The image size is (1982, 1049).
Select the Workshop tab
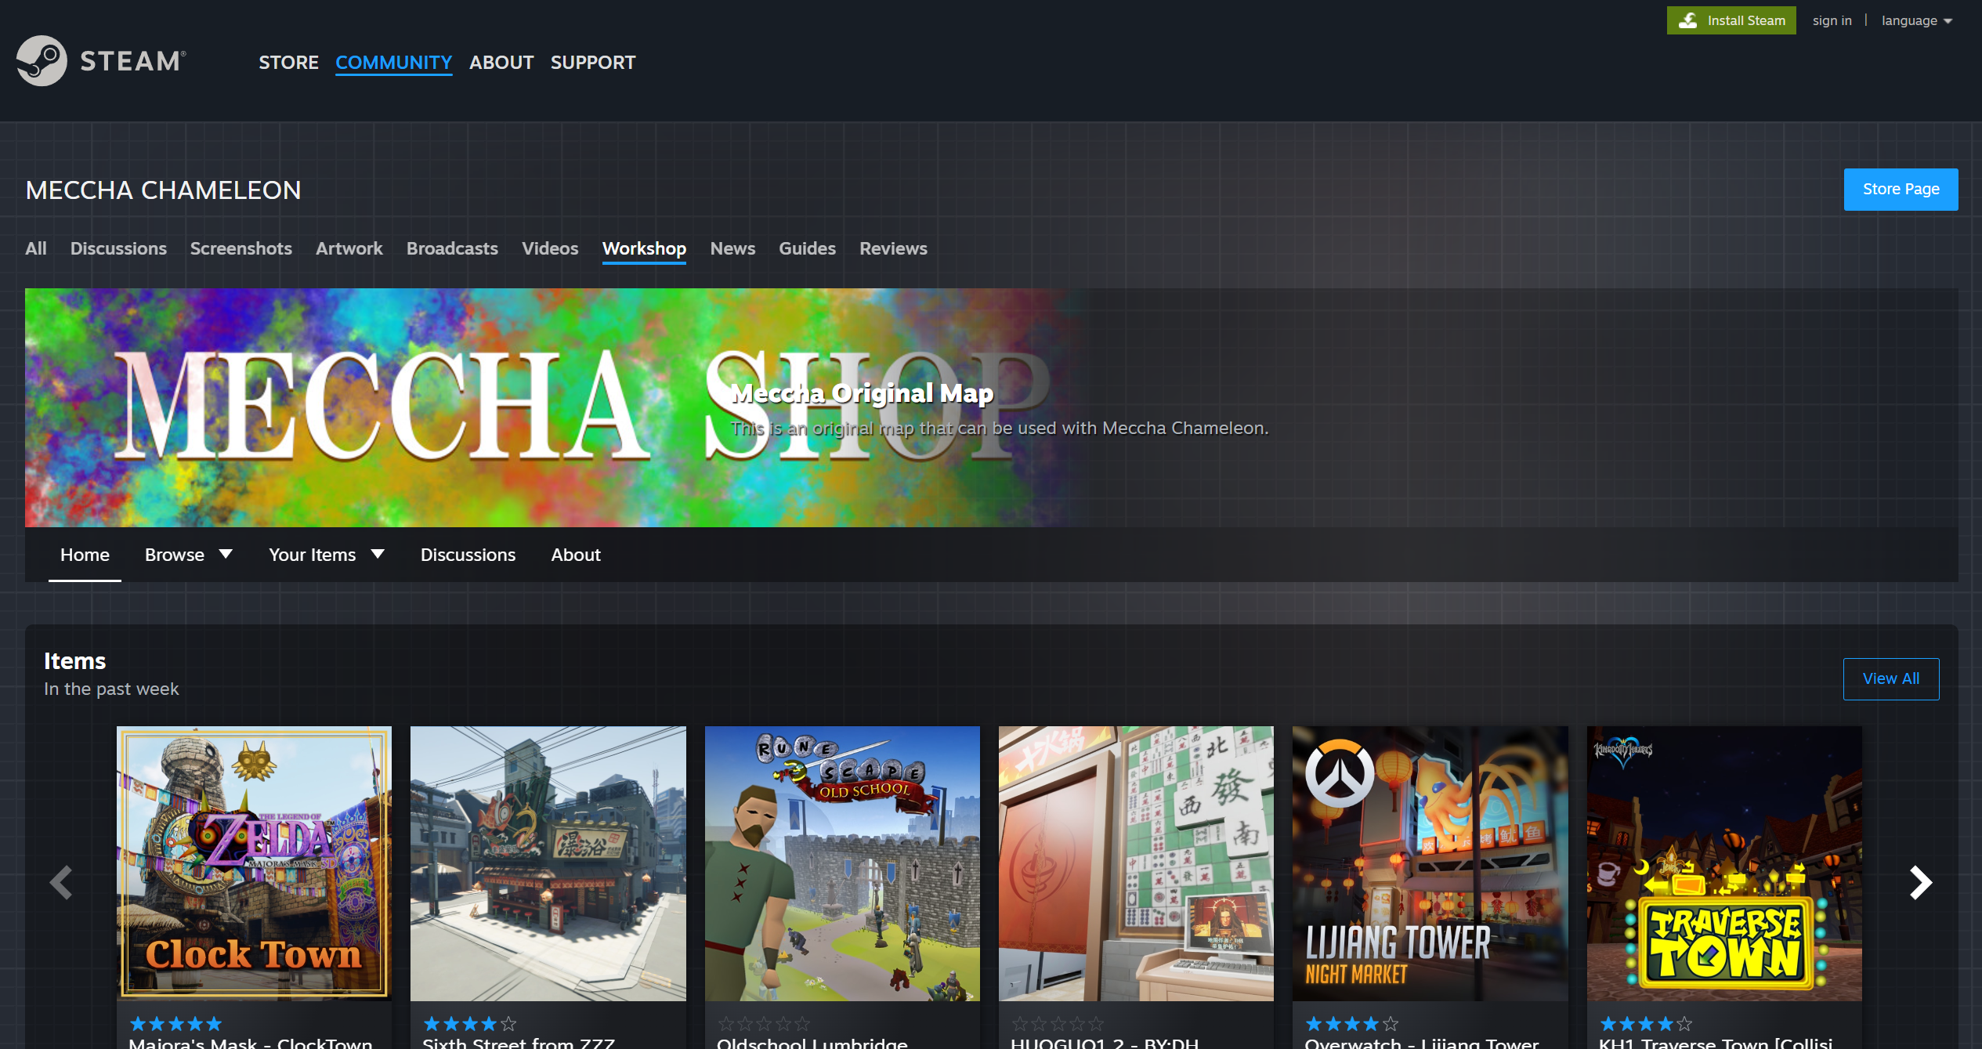tap(644, 249)
